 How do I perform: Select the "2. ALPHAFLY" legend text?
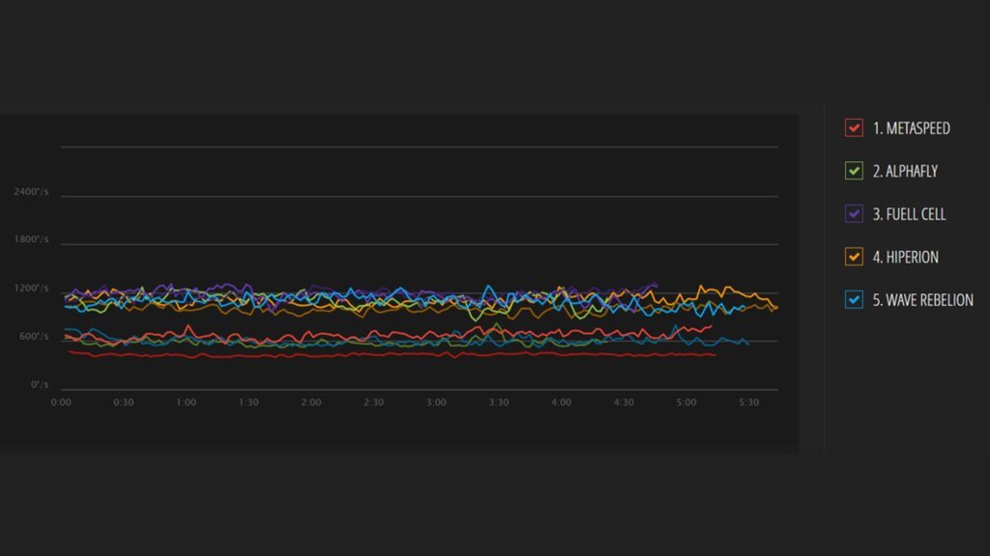[905, 171]
